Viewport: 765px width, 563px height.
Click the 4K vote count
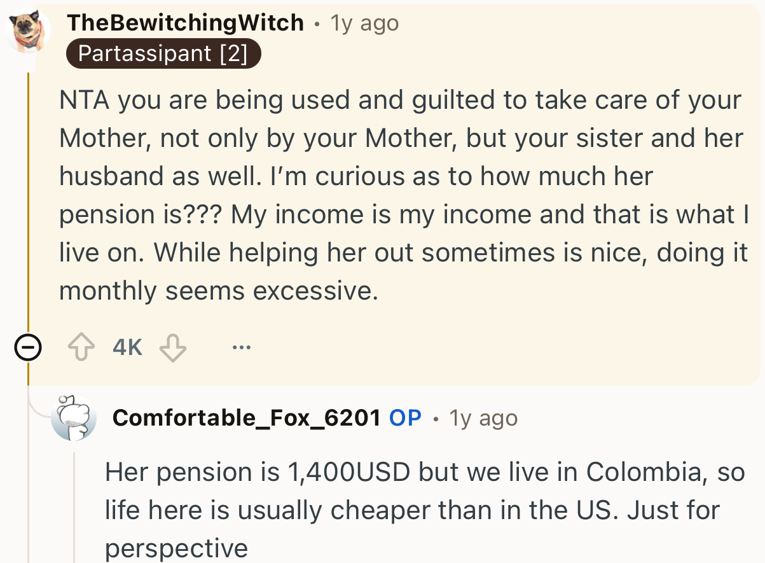point(126,347)
